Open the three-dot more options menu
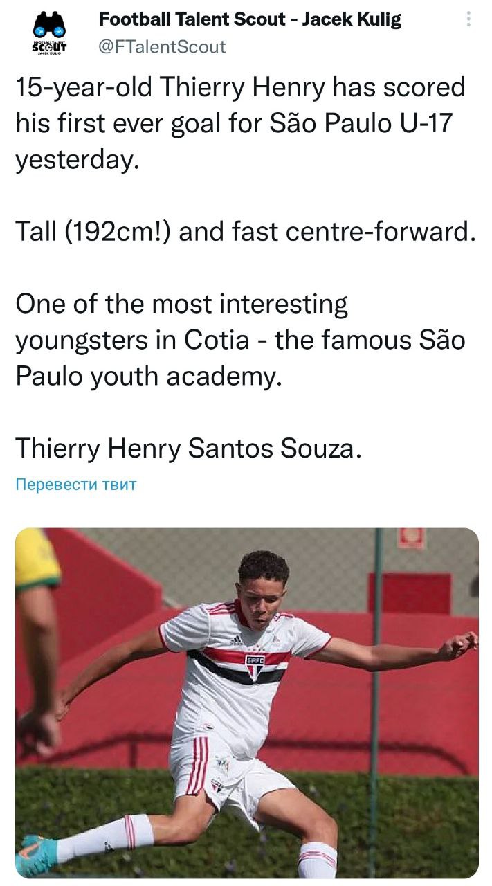 point(468,19)
